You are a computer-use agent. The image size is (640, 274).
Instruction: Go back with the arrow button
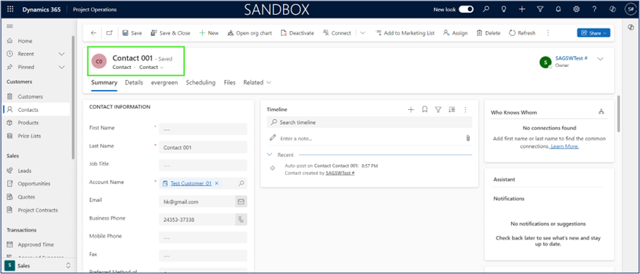[93, 33]
